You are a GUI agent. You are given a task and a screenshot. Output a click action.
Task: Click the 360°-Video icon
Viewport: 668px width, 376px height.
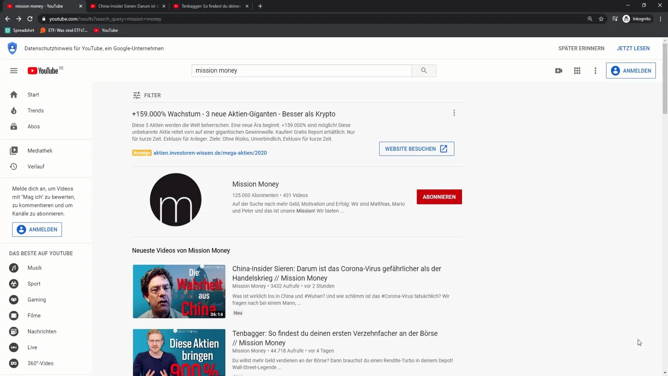14,363
